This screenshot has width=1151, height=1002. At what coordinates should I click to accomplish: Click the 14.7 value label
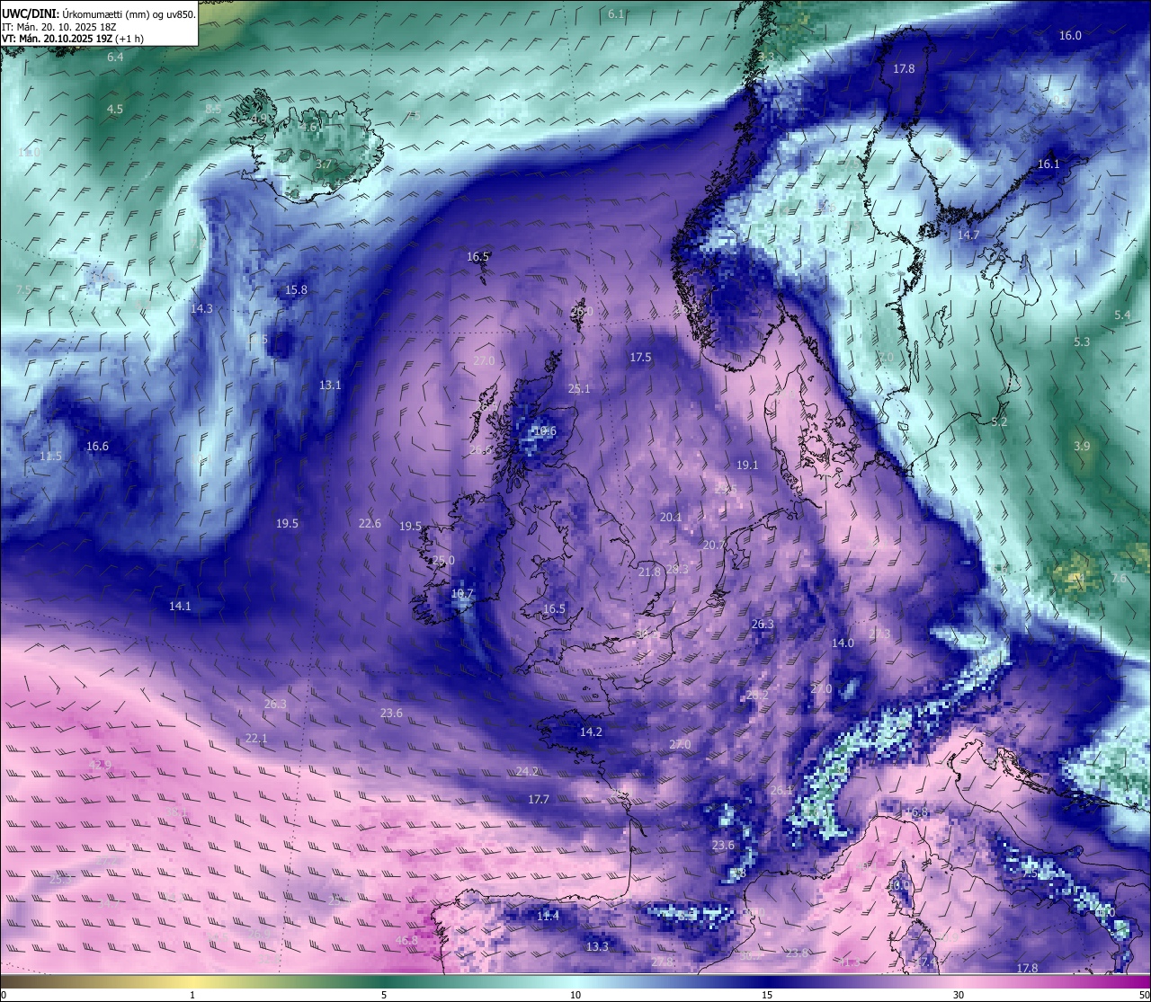click(968, 235)
